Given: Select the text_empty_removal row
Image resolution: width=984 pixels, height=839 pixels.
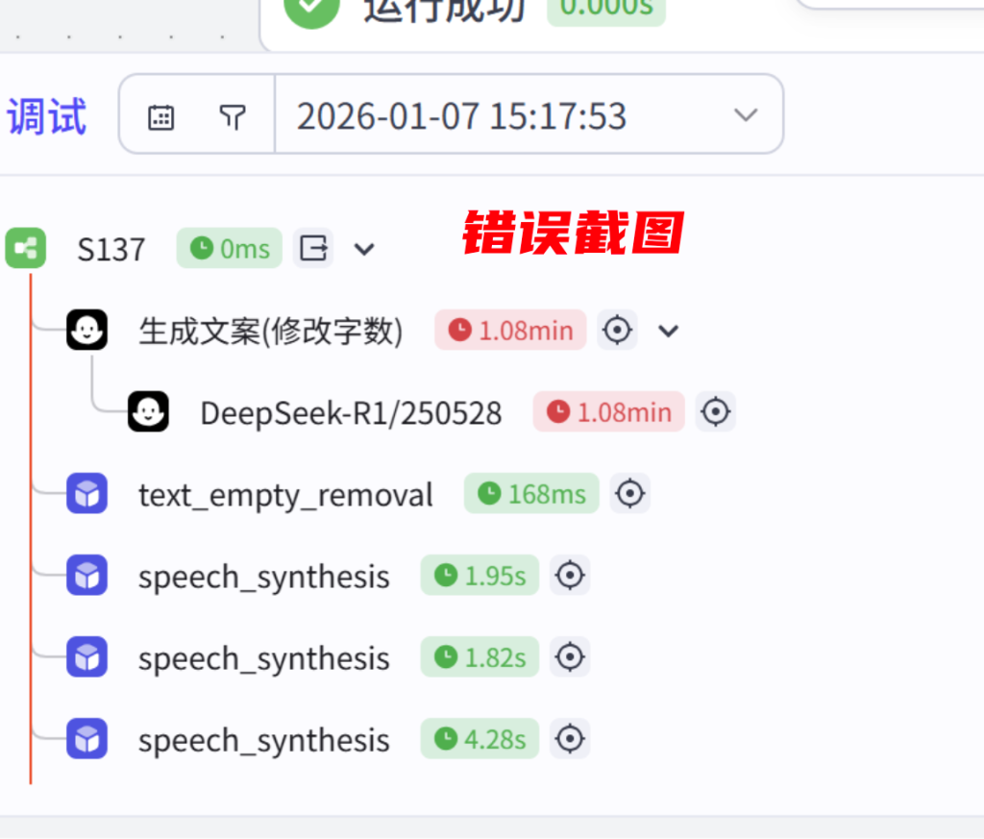Looking at the screenshot, I should 358,494.
